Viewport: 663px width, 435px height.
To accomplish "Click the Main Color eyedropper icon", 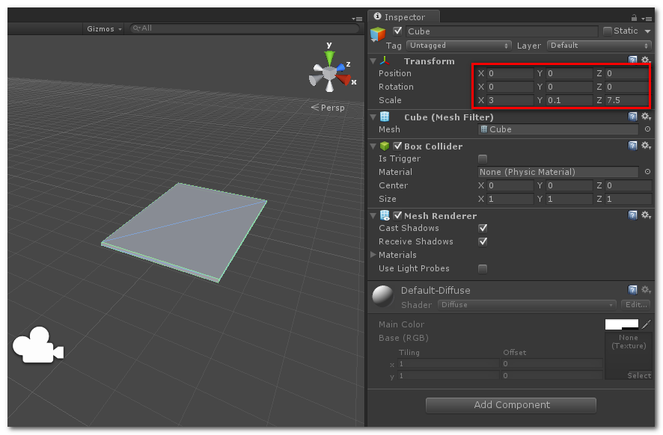I will [x=646, y=324].
